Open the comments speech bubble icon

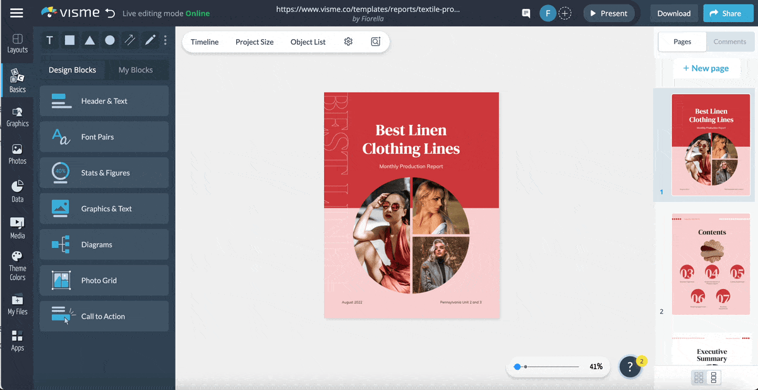526,13
